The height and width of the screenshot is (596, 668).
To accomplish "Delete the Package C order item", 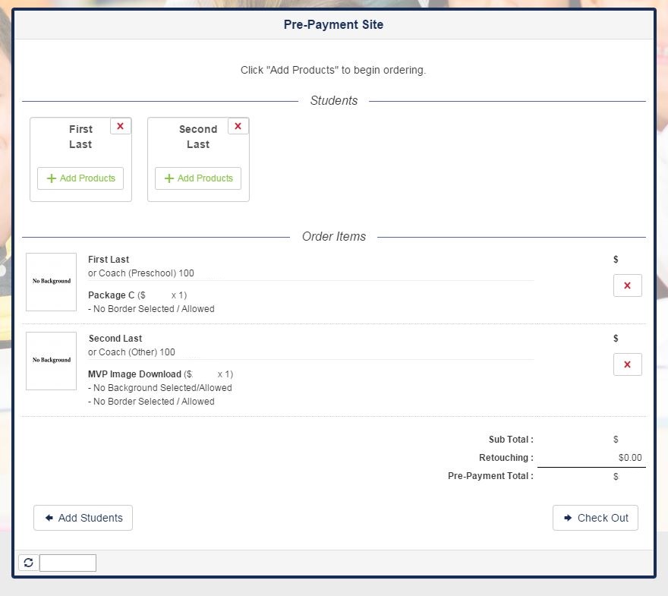I will tap(627, 285).
